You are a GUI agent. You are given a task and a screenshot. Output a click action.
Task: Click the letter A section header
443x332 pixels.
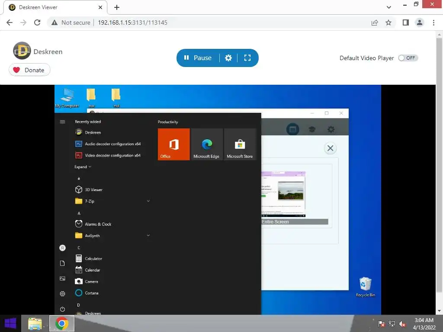point(79,214)
